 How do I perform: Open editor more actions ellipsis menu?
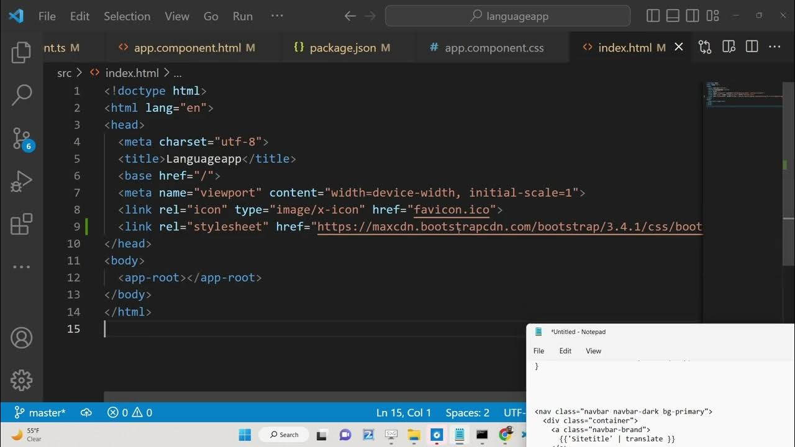(775, 47)
